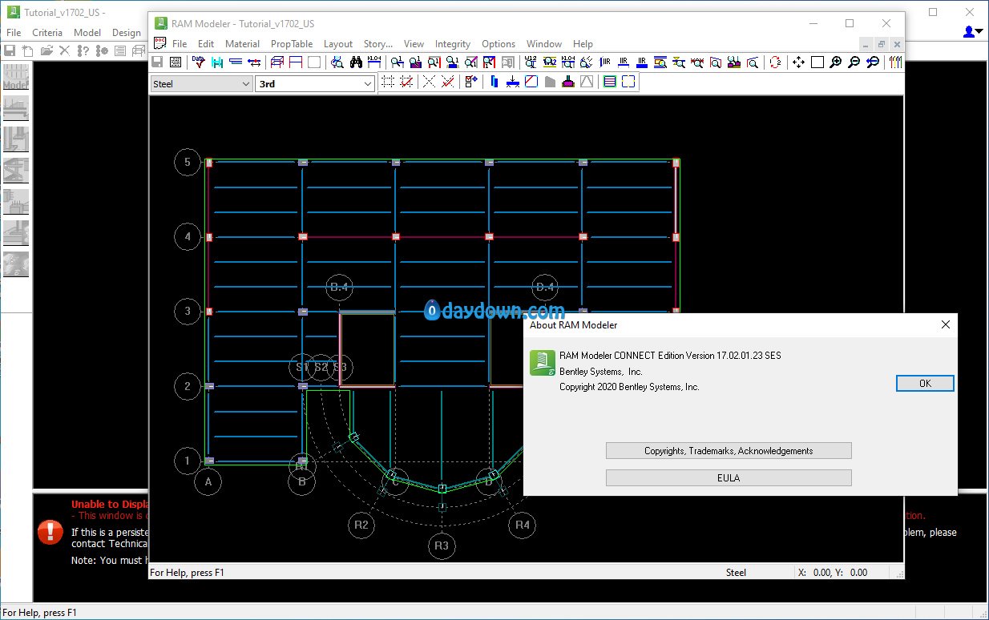
Task: Open the Integrity menu
Action: (x=453, y=44)
